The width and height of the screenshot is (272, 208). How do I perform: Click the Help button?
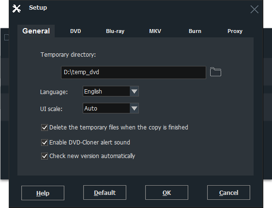coord(43,193)
